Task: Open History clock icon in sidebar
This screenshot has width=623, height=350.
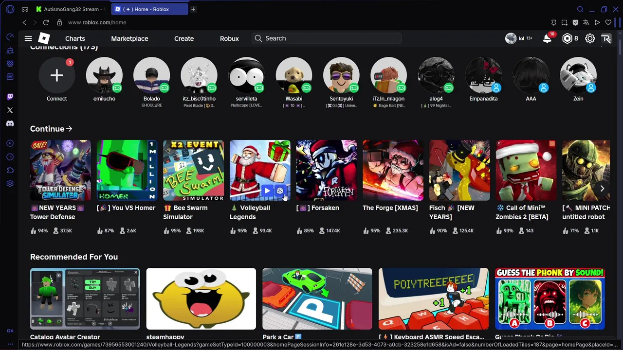Action: (10, 157)
